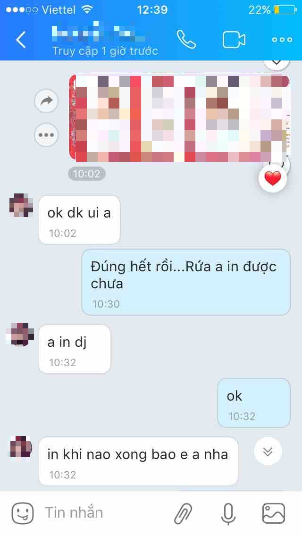
Task: Select the 'Đúng hết rồi' message bubble
Action: tap(186, 282)
